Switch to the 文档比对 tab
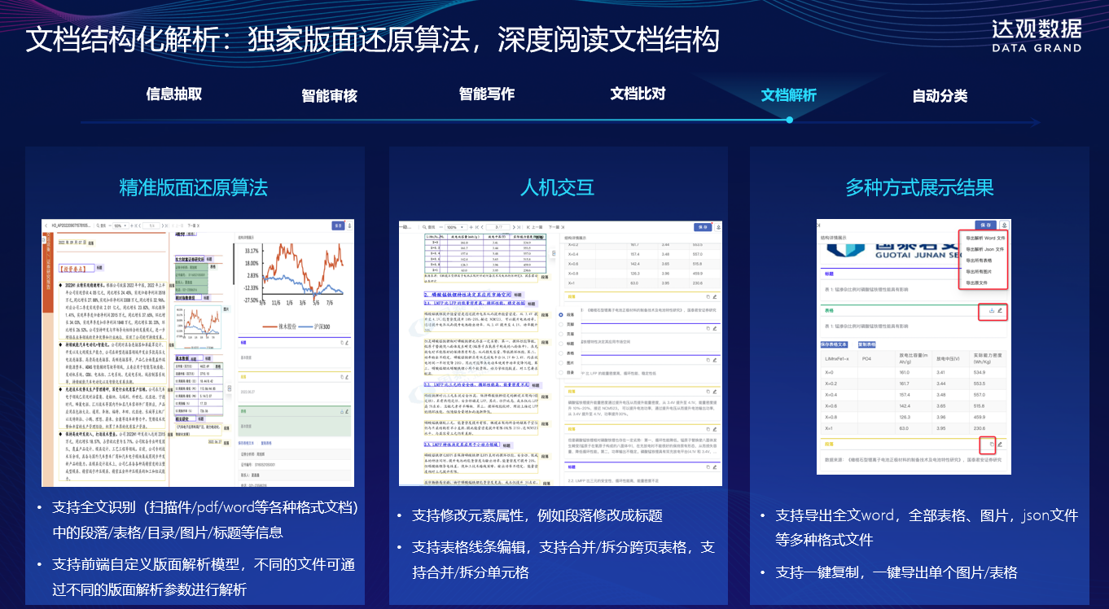 click(x=638, y=94)
